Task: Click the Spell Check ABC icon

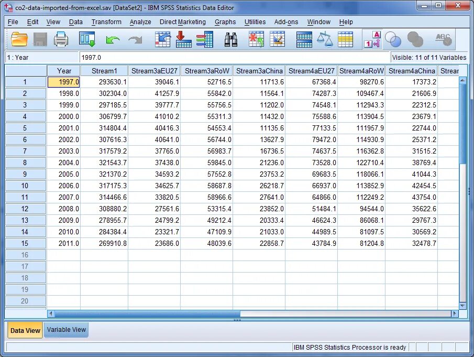Action: click(444, 39)
